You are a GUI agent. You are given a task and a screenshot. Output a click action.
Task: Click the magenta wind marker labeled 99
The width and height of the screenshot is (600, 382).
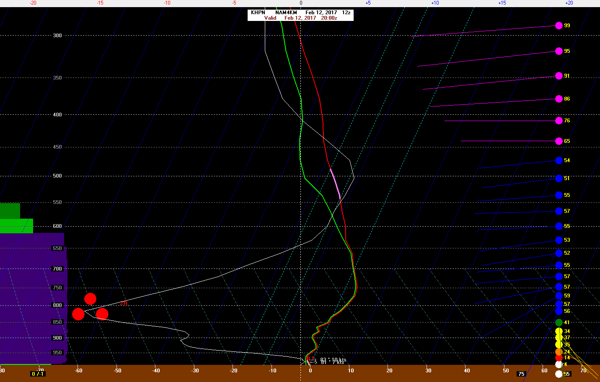(x=559, y=26)
